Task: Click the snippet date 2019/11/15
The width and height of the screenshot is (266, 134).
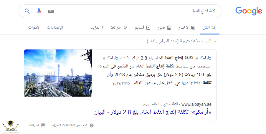Action: [121, 83]
